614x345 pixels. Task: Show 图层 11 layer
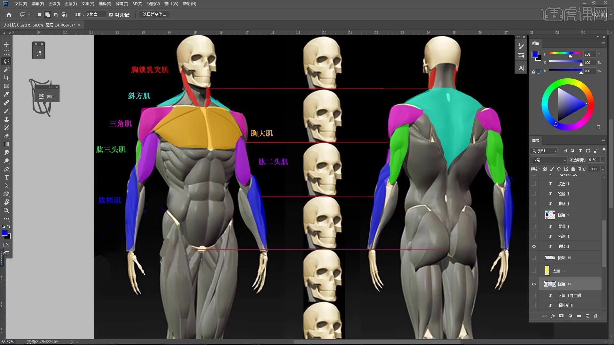tap(534, 271)
